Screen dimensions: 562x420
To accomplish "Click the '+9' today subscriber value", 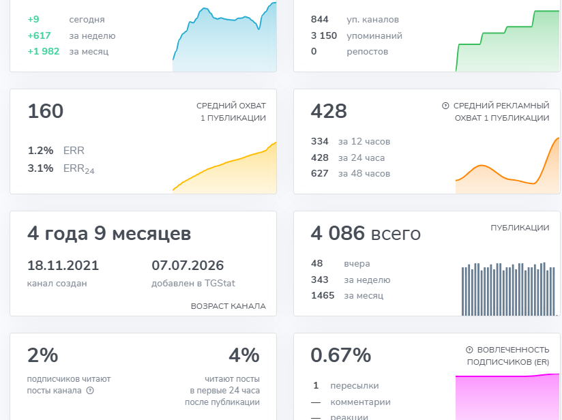I will pyautogui.click(x=33, y=19).
